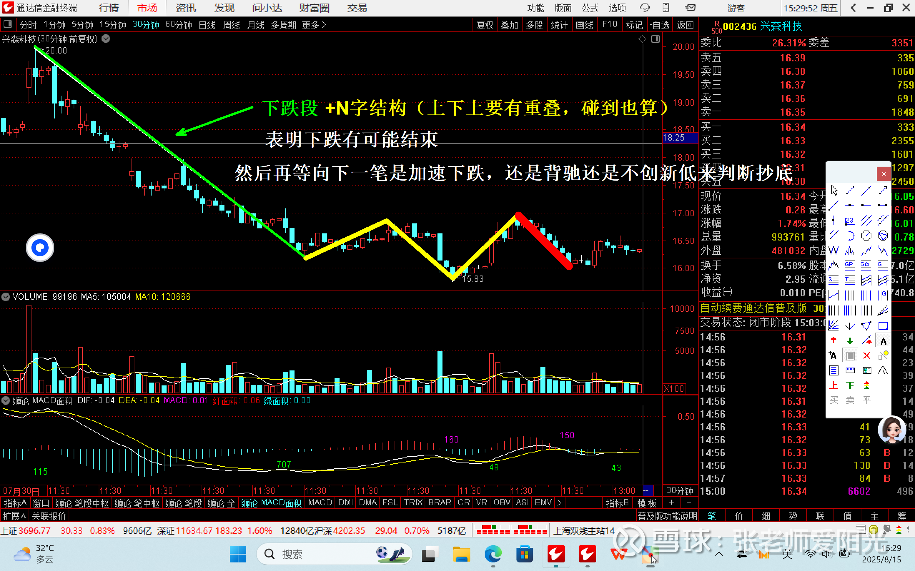The width and height of the screenshot is (915, 571).
Task: Pick the W-shaped wave pattern tool
Action: click(x=834, y=251)
